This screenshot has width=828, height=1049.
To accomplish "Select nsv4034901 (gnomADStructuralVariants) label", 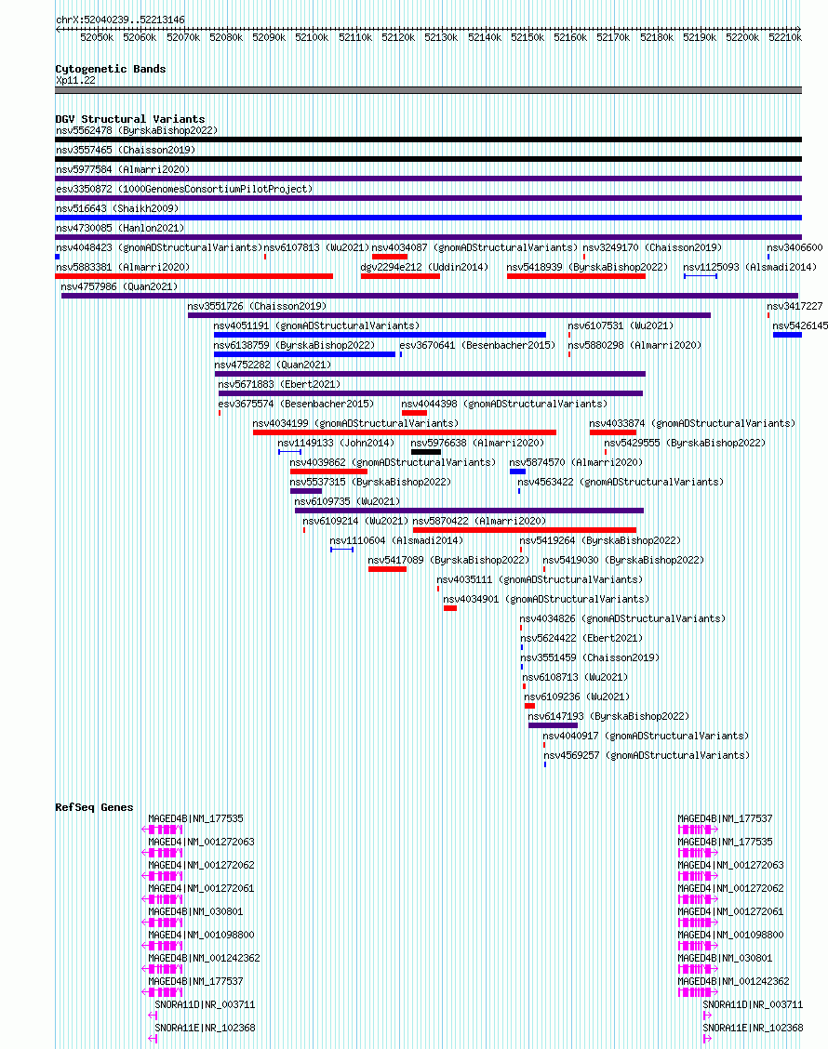I will pos(546,600).
